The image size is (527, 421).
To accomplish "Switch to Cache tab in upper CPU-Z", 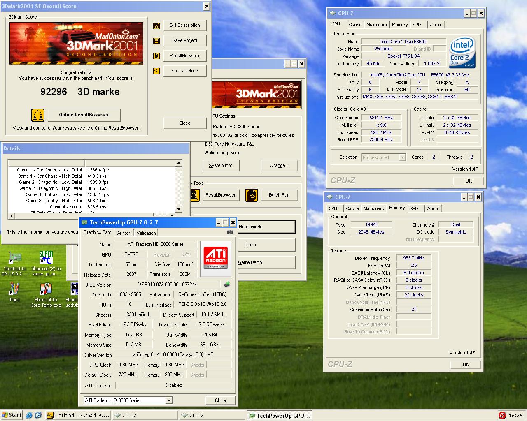I will pos(355,25).
